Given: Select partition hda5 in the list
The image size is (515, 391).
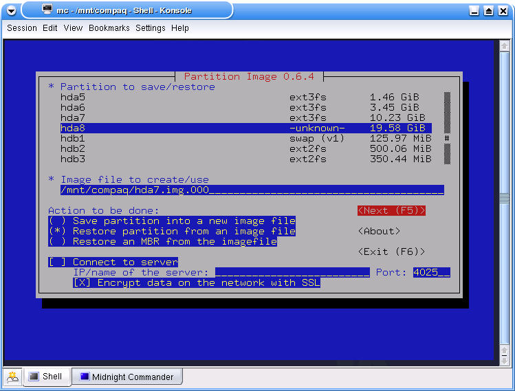Looking at the screenshot, I should click(246, 97).
